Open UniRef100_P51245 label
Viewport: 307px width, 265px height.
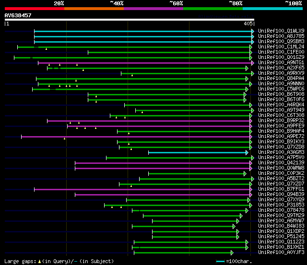coord(281,237)
